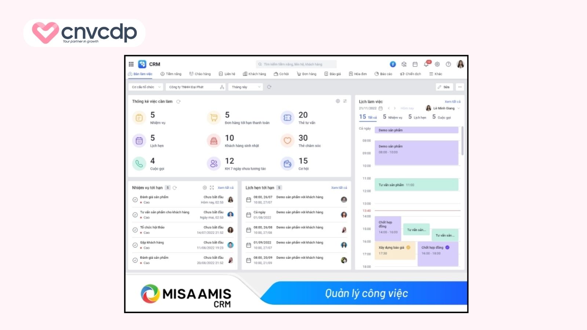Screen dimensions: 587x330
Task: Open the Xây dựng báo giá 17:30 event
Action: pyautogui.click(x=395, y=250)
